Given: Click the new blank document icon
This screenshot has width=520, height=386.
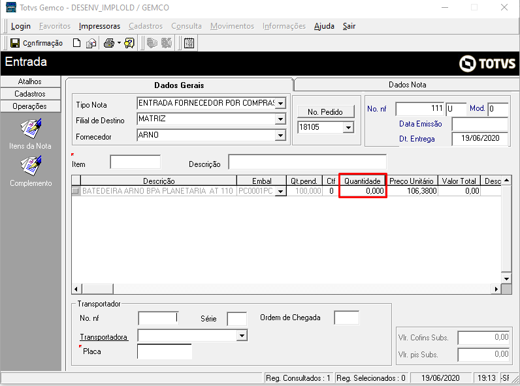Looking at the screenshot, I should pyautogui.click(x=76, y=43).
